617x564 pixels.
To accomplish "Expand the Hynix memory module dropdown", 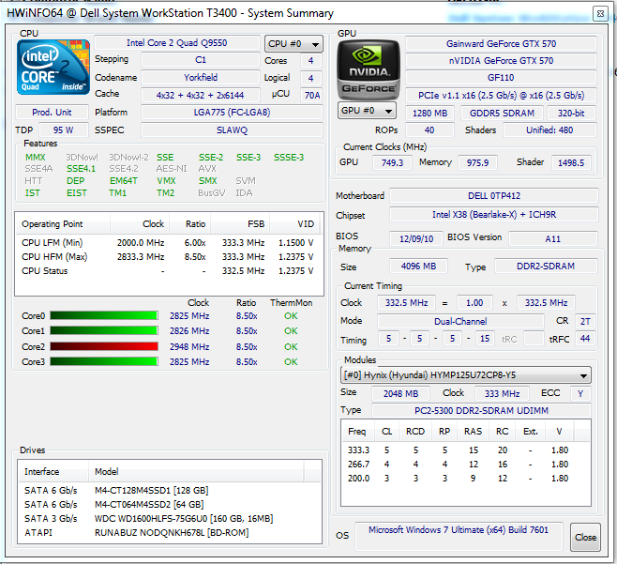I will (465, 375).
